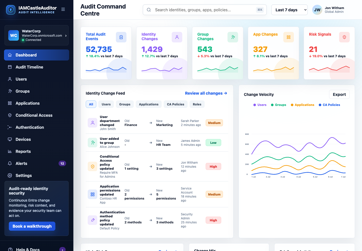This screenshot has height=251, width=362.
Task: Click the Total Audit Events clipboard icon
Action: (121, 37)
